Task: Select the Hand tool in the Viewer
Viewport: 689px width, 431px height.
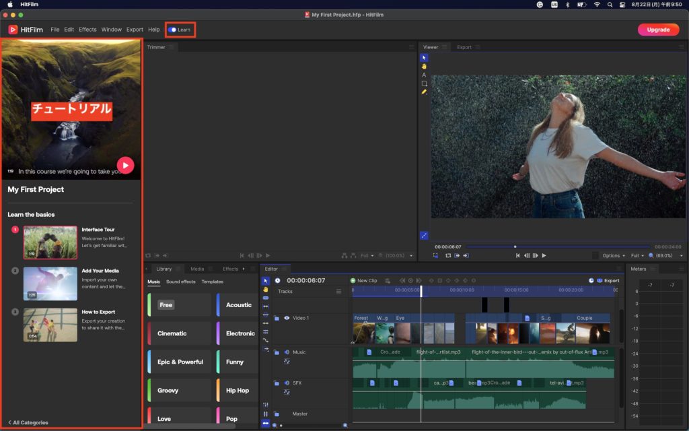Action: pyautogui.click(x=424, y=66)
